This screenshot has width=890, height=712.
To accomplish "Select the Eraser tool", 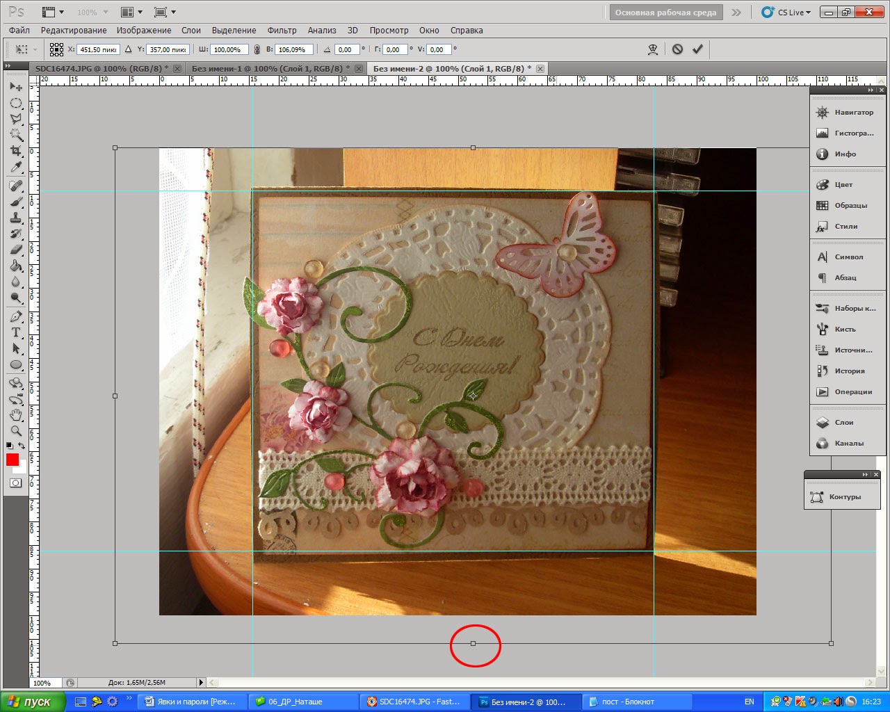I will [x=16, y=250].
